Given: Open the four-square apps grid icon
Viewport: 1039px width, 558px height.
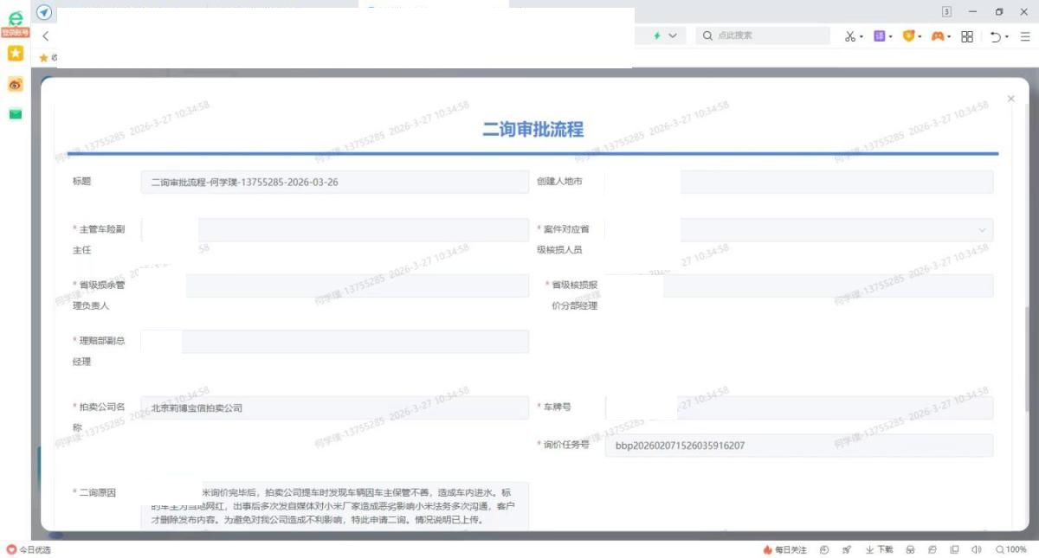Looking at the screenshot, I should pos(967,36).
